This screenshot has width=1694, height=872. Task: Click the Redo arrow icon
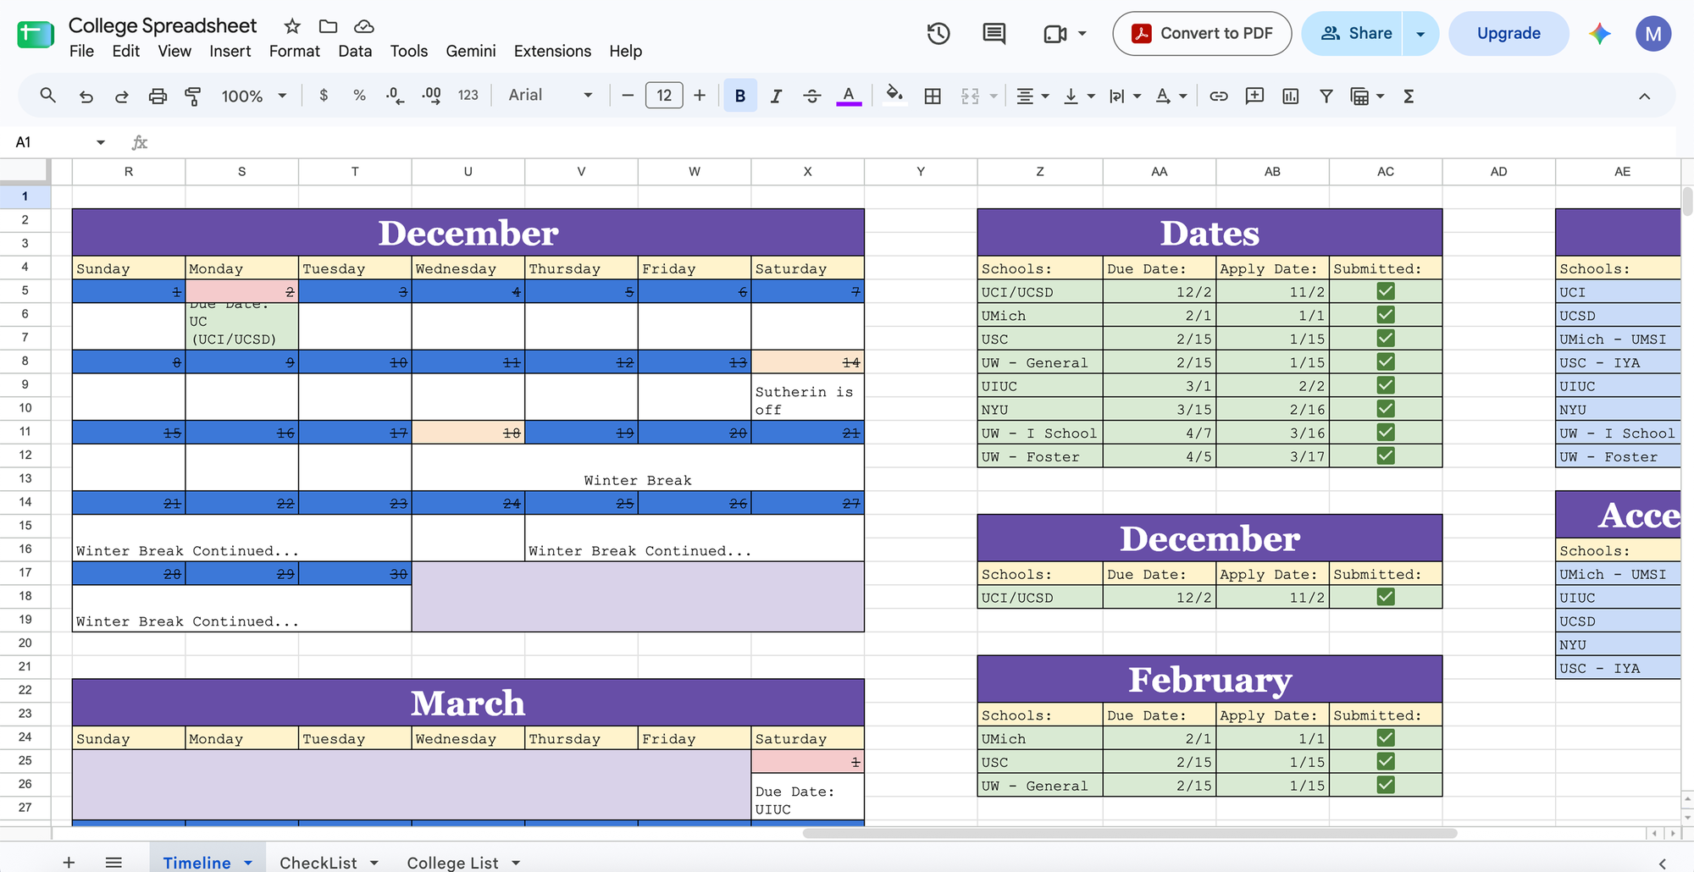(122, 97)
